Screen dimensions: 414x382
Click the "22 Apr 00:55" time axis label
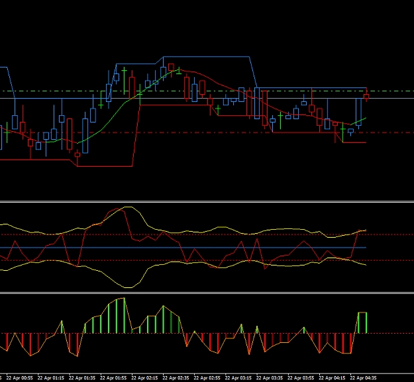[x=19, y=378]
